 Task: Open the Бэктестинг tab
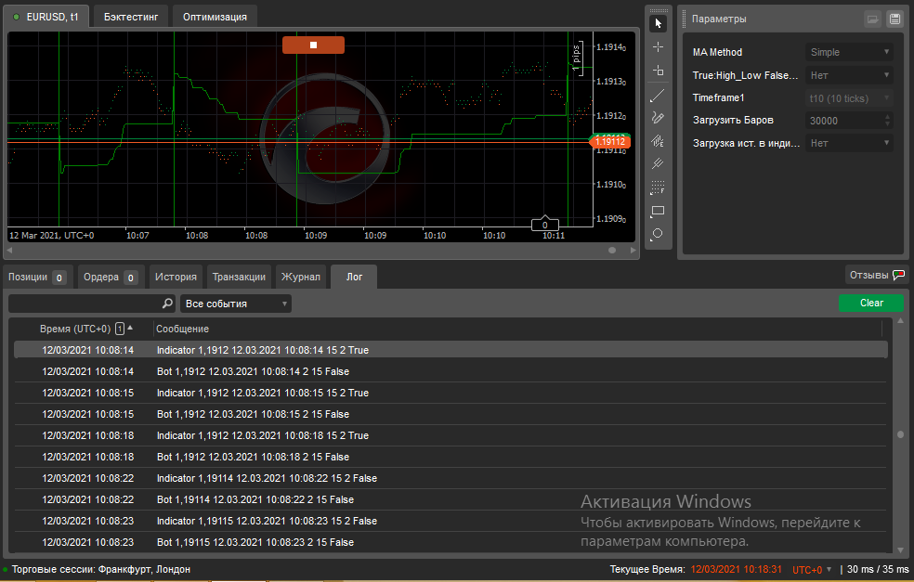131,17
